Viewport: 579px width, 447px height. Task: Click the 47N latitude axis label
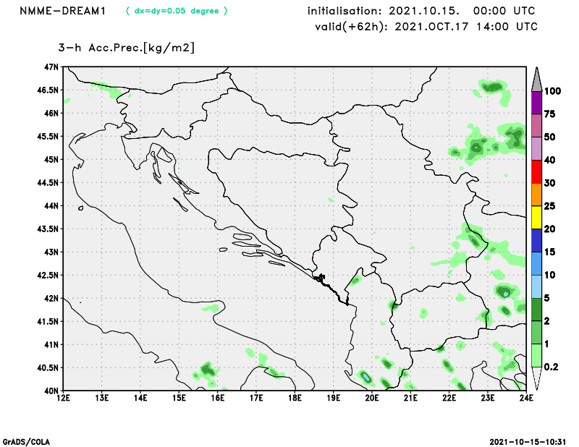click(51, 67)
